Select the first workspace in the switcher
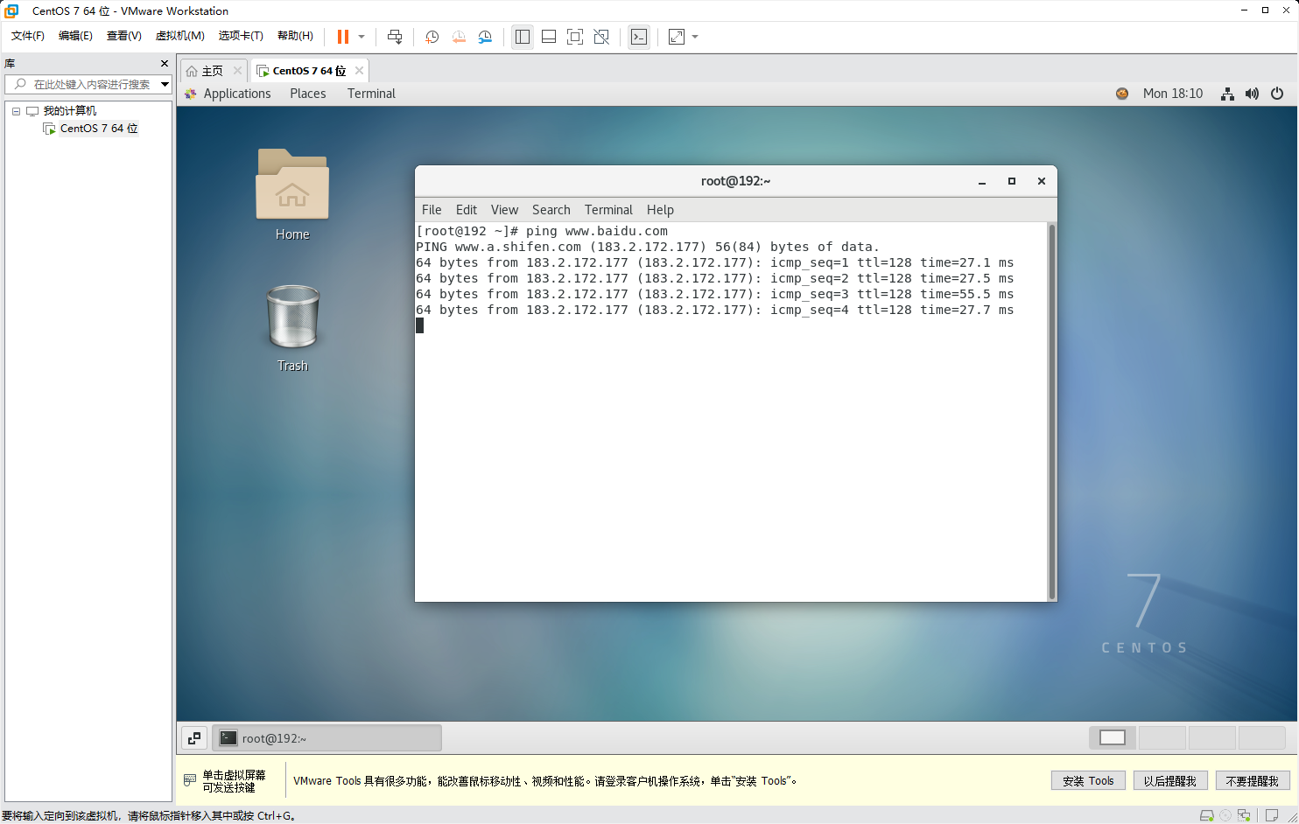The height and width of the screenshot is (824, 1299). (1113, 737)
